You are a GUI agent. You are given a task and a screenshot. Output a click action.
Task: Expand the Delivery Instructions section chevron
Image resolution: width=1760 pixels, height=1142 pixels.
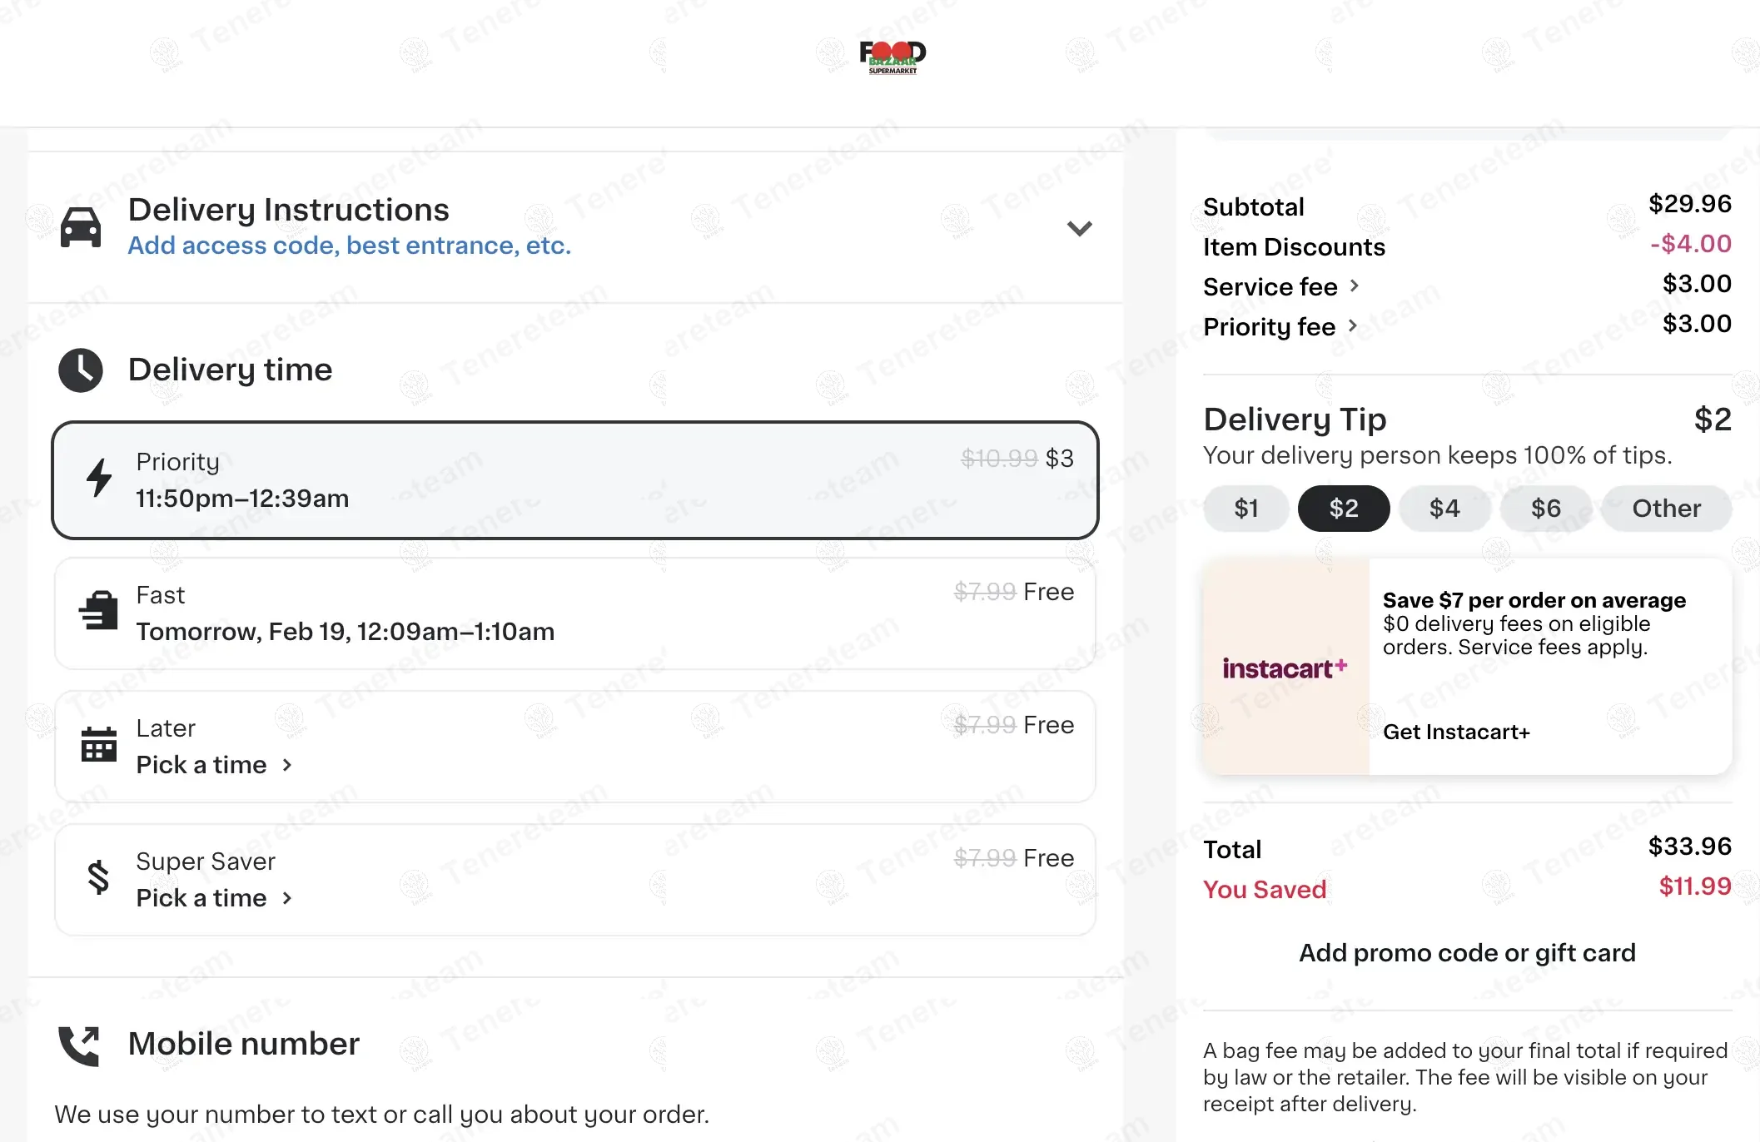tap(1079, 228)
